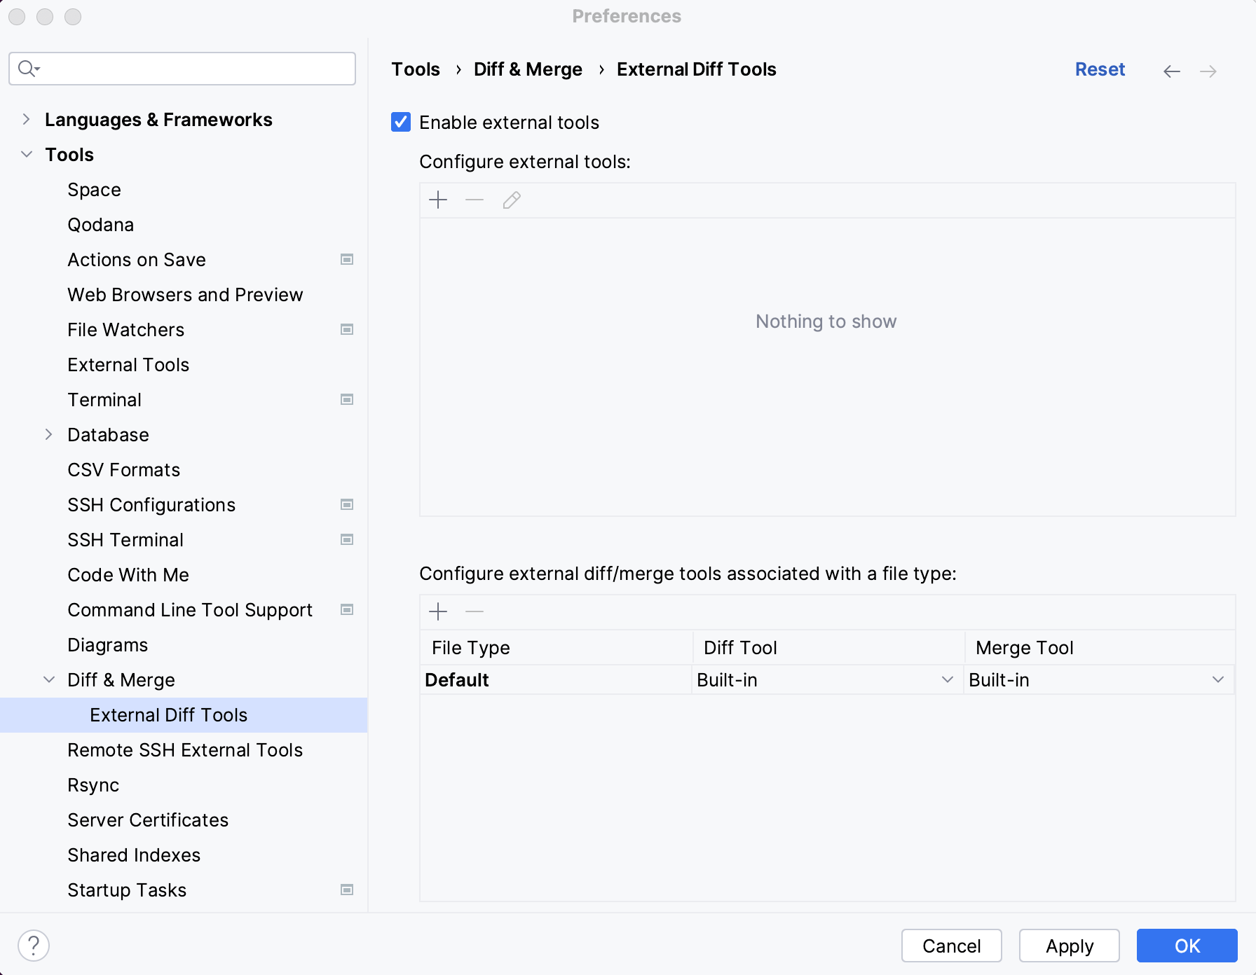Open Diff & Merge breadcrumb
Image resolution: width=1256 pixels, height=975 pixels.
point(528,69)
